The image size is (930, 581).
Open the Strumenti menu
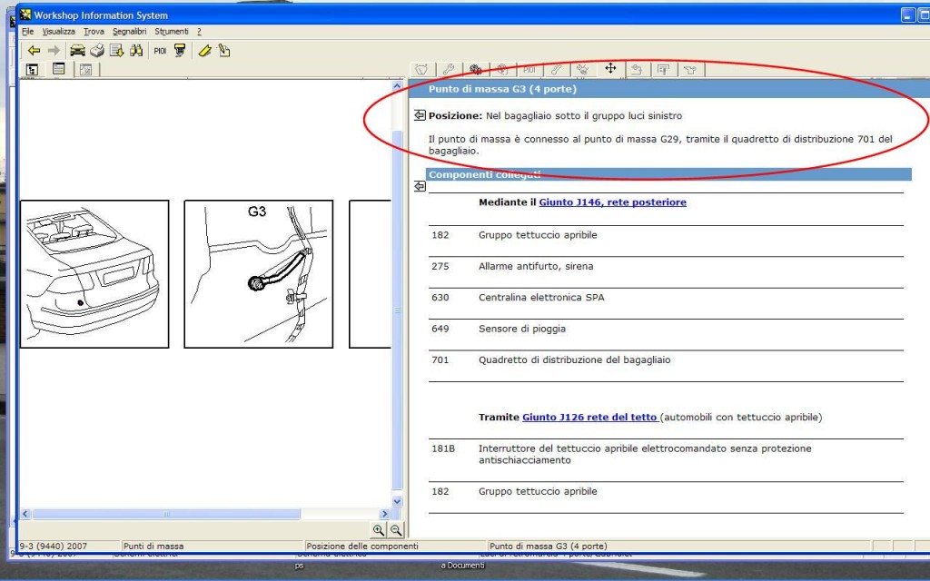(x=172, y=32)
